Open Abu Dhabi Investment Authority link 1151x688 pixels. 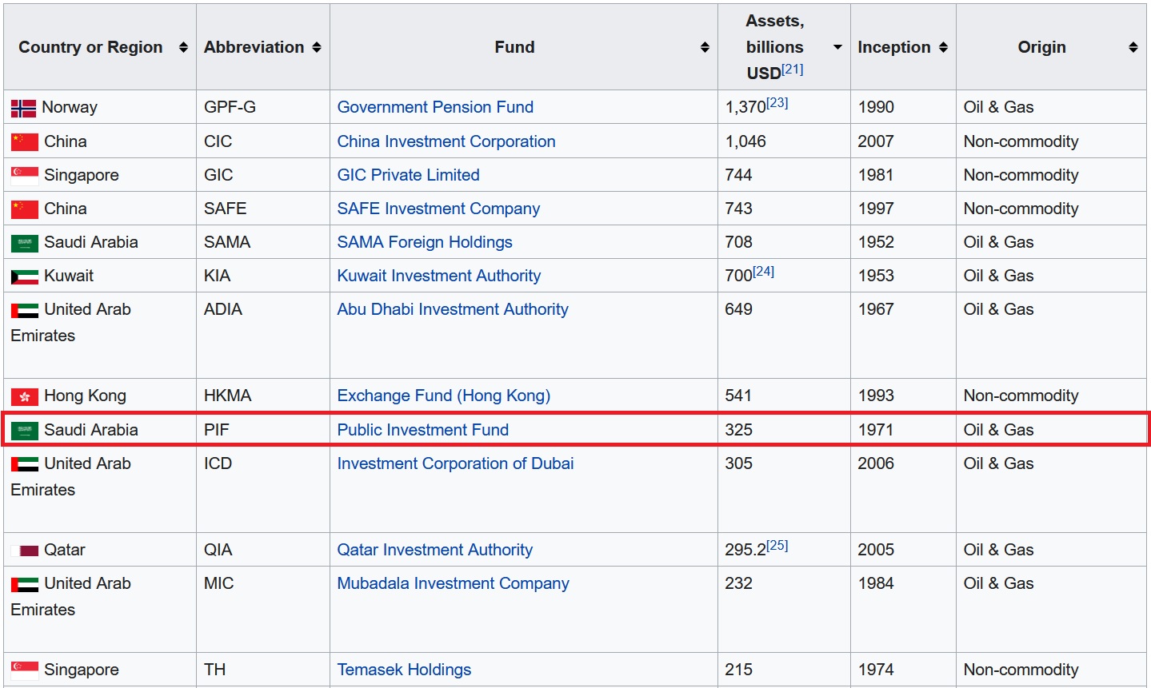(x=453, y=309)
